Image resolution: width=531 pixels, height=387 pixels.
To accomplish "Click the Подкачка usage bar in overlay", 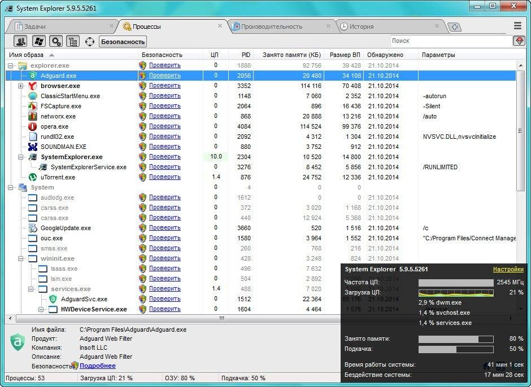I will (x=456, y=349).
